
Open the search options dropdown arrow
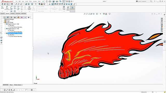pos(153,1)
